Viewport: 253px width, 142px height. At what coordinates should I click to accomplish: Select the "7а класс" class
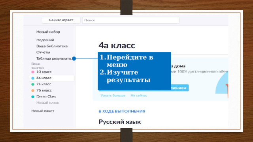click(x=44, y=84)
